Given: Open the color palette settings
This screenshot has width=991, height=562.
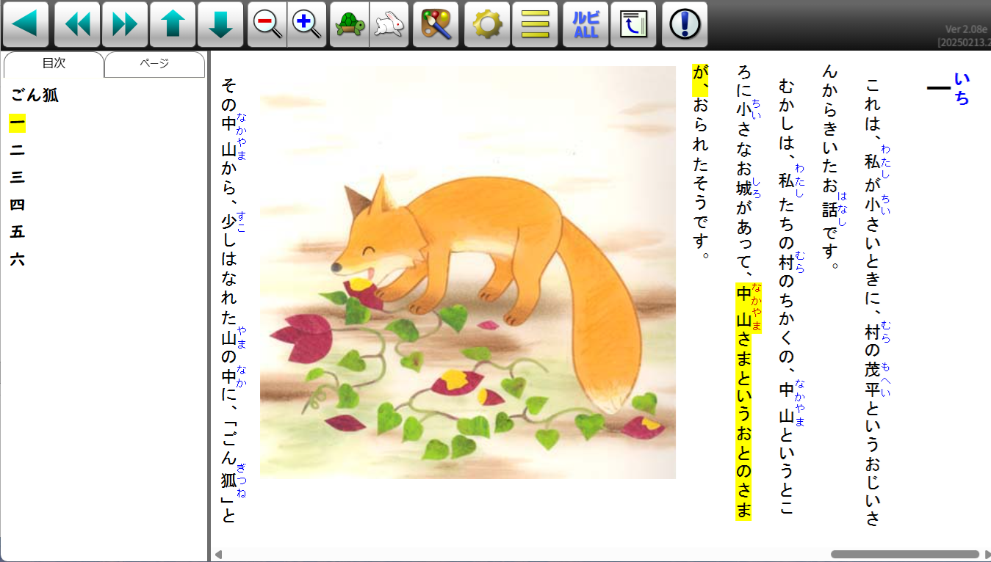Looking at the screenshot, I should point(436,24).
